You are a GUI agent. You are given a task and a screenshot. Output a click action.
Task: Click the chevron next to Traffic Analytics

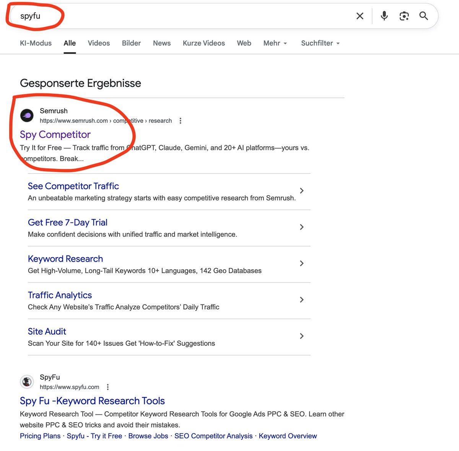click(x=302, y=300)
